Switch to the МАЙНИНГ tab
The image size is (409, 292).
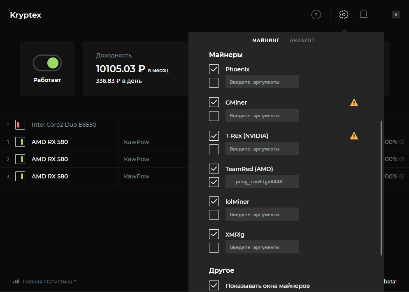[x=266, y=40]
